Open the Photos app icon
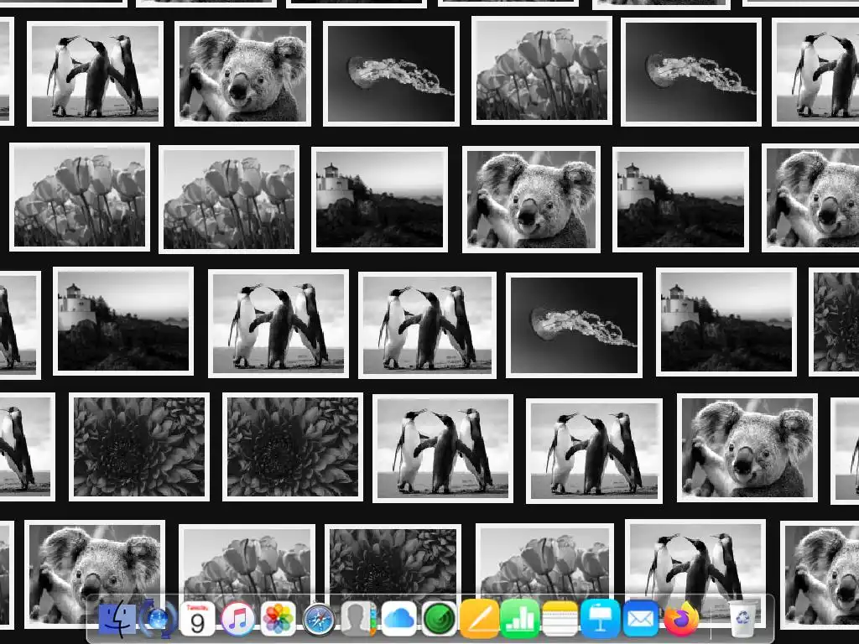Viewport: 859px width, 644px height. (x=279, y=620)
